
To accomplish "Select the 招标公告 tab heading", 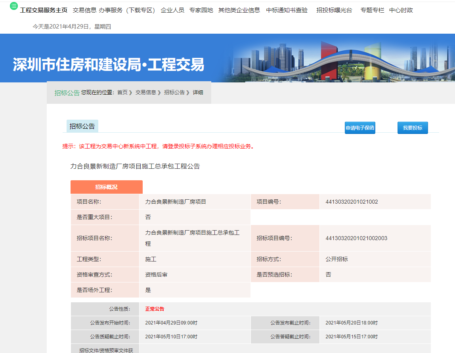I will click(x=82, y=126).
